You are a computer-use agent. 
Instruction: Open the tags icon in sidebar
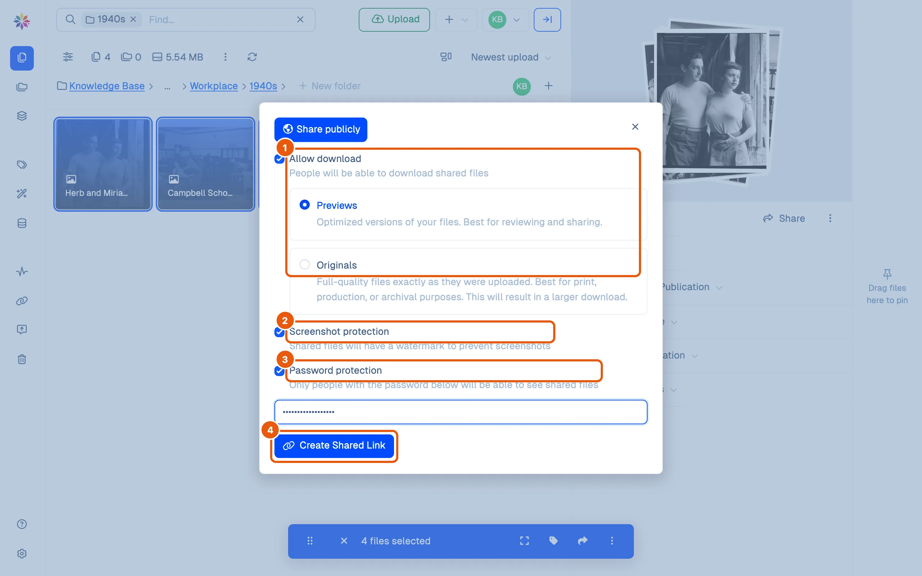pos(22,165)
